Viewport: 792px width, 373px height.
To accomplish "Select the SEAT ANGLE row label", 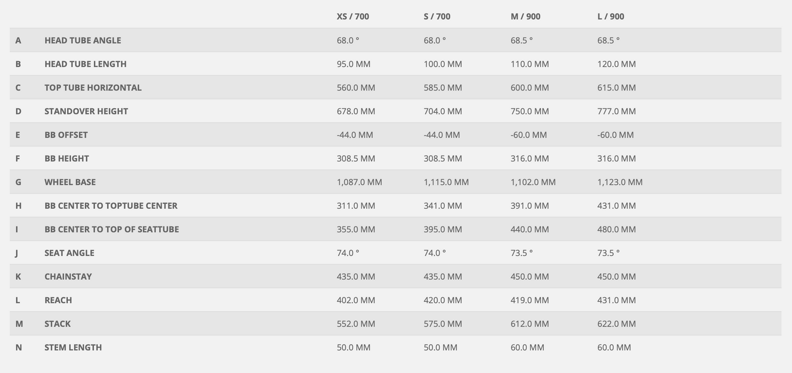I will pos(69,253).
